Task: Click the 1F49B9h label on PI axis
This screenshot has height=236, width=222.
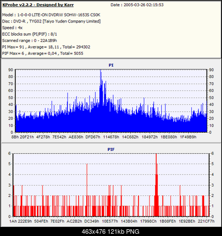Action: (188, 137)
